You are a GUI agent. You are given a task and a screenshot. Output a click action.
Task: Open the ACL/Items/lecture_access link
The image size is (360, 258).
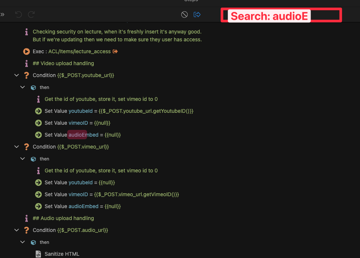80,51
